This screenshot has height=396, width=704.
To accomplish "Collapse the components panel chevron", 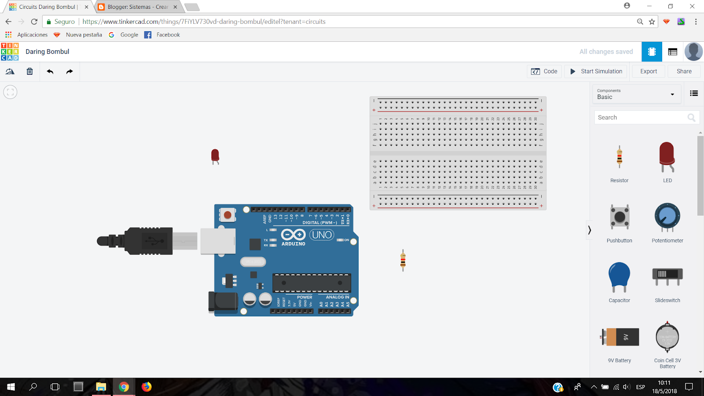I will (590, 230).
